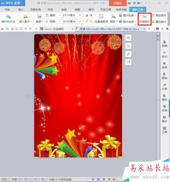Open the 图片轮廓 picture outline dropdown
The width and height of the screenshot is (170, 182).
tap(135, 16)
